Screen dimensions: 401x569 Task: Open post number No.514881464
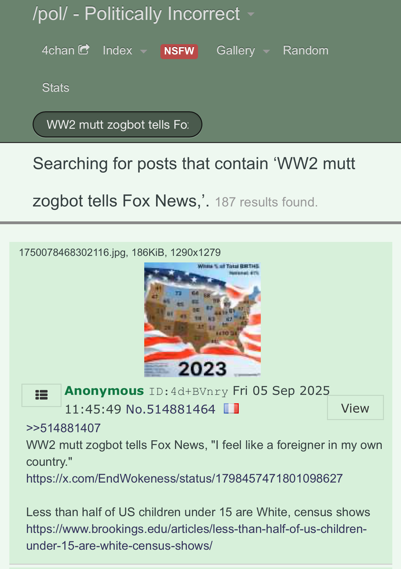(x=171, y=409)
